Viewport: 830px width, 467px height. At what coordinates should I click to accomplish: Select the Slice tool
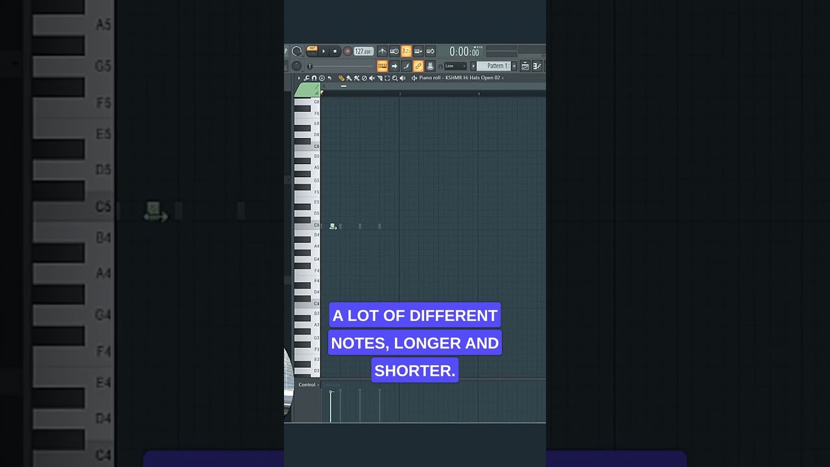[379, 78]
